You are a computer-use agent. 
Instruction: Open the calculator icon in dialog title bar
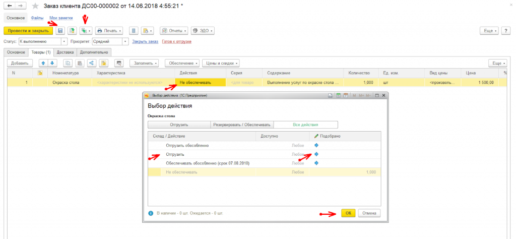click(x=339, y=95)
